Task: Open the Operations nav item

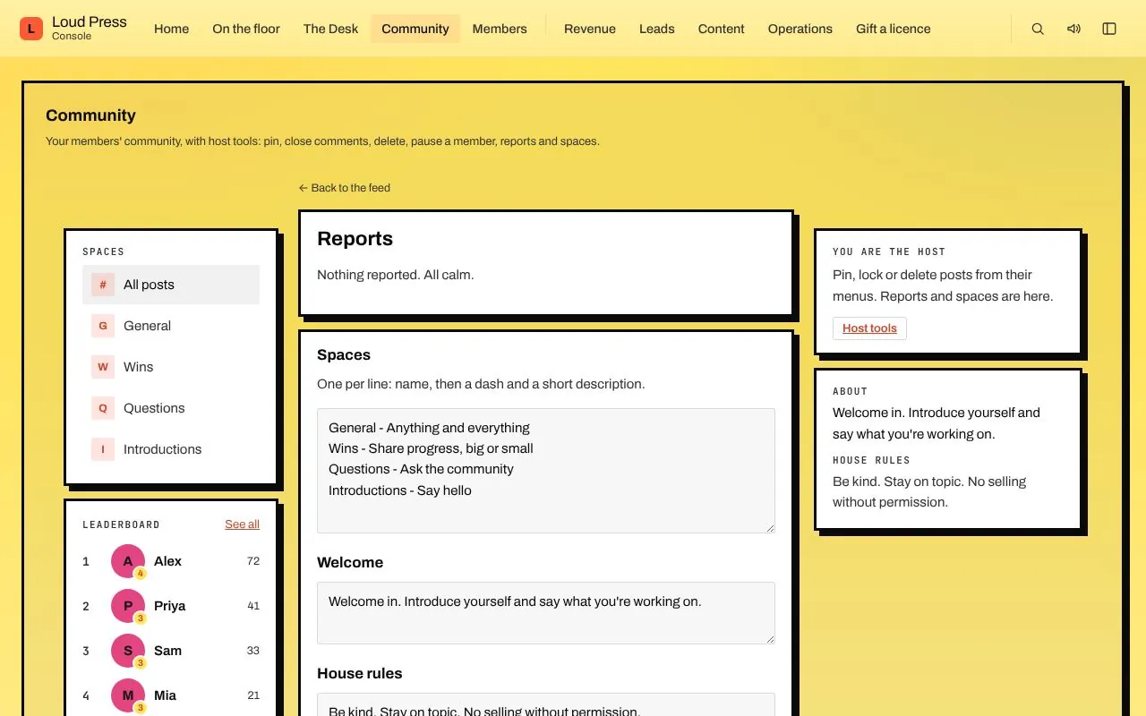Action: 800,29
